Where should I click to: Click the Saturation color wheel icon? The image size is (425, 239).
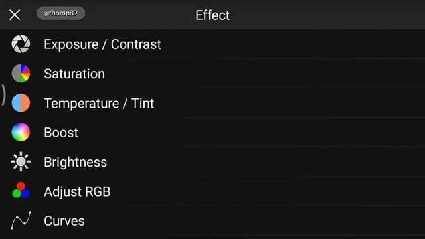tap(21, 73)
